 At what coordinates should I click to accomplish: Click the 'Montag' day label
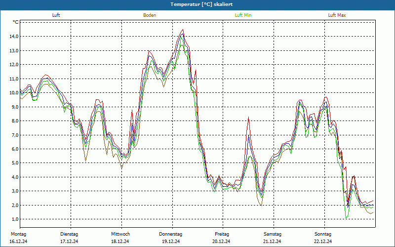pos(18,234)
